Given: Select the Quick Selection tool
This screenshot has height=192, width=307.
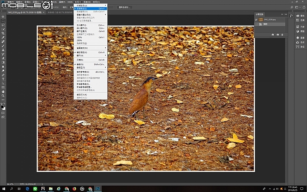Looking at the screenshot, I should (3, 29).
